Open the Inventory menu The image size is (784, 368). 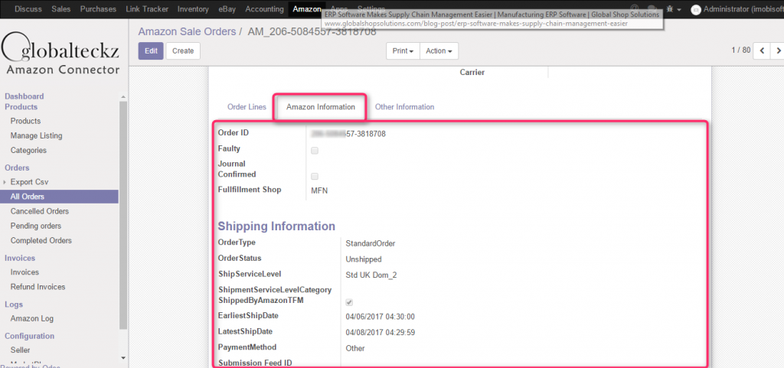tap(192, 9)
